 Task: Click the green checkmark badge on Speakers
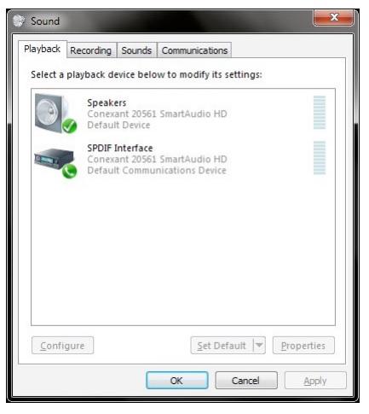(x=70, y=125)
